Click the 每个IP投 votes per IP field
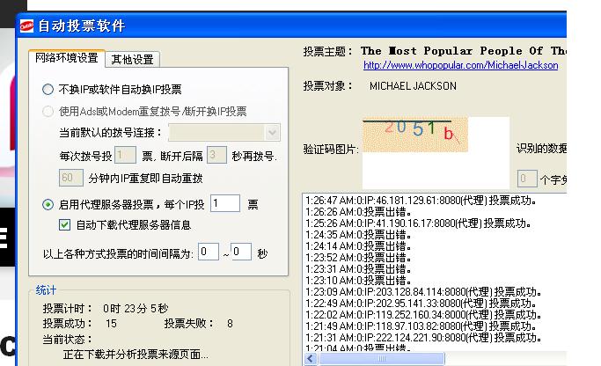Screen dimensions: 601x366 224,204
